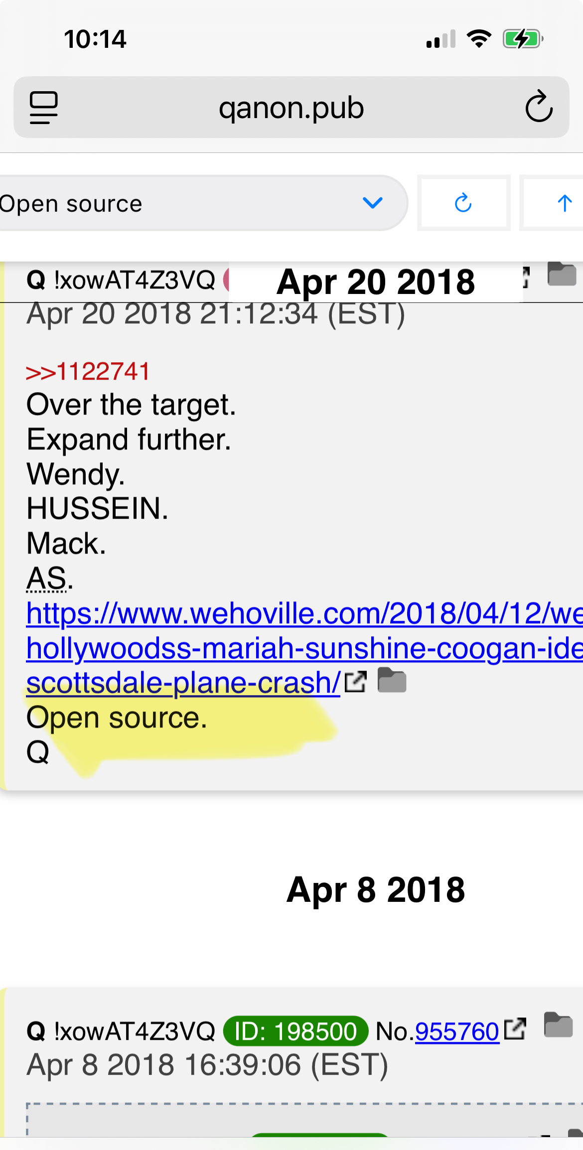Open the reader/page menu icon in address bar
This screenshot has height=1150, width=583.
44,107
